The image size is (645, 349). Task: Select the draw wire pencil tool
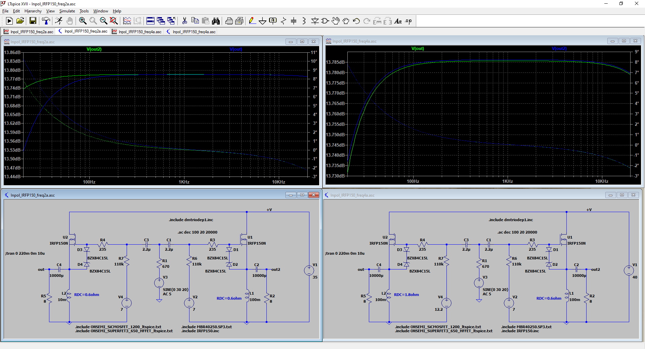coord(252,21)
